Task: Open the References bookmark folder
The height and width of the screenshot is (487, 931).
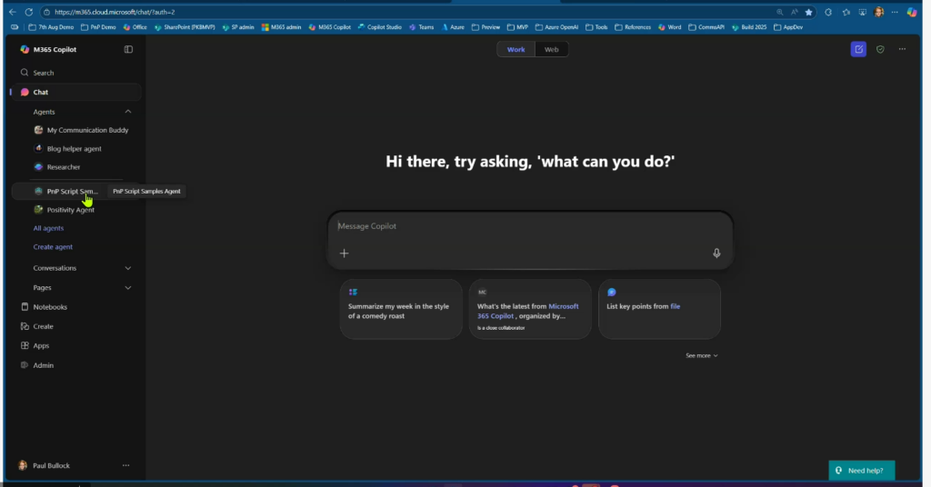Action: tap(633, 27)
